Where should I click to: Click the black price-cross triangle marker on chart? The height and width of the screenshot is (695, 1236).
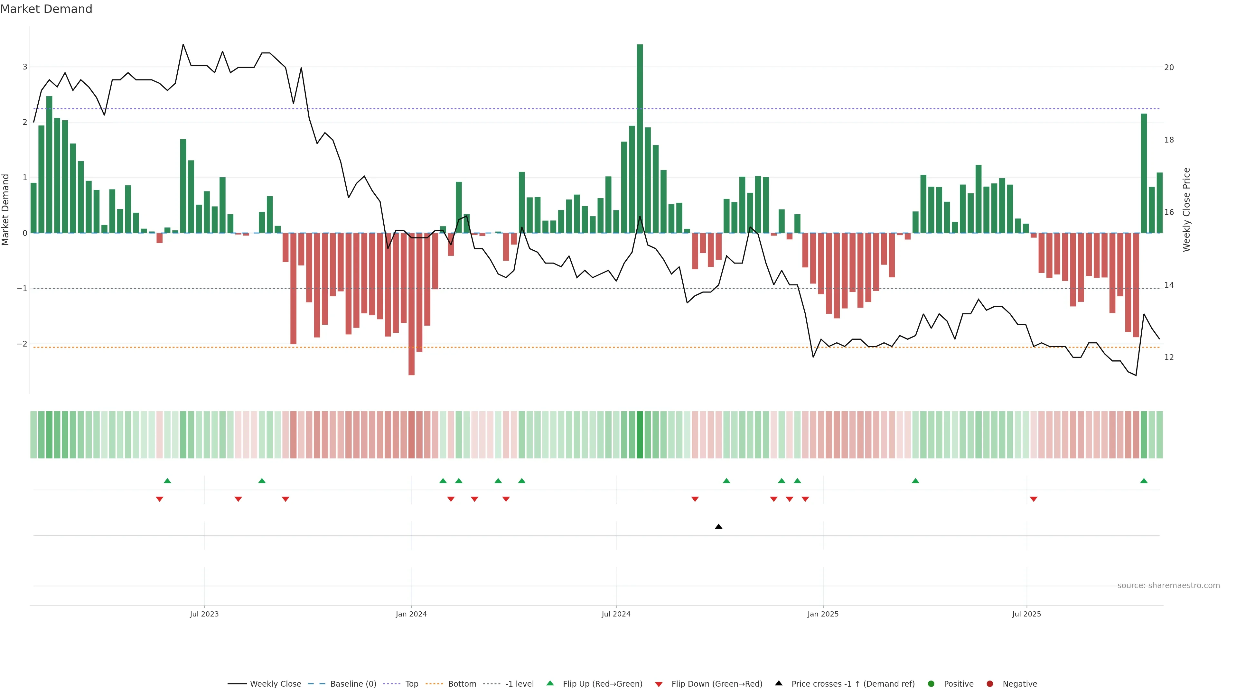point(718,527)
